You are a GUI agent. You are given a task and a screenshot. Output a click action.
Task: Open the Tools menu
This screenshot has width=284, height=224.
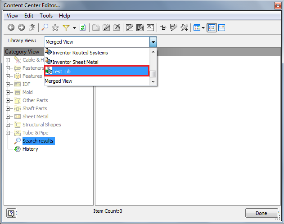[x=46, y=16]
